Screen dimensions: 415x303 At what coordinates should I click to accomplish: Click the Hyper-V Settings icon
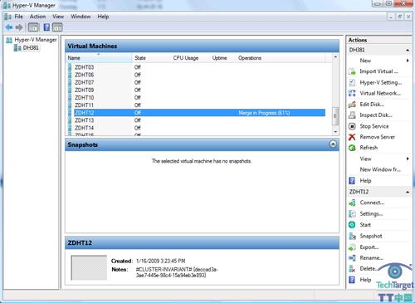[x=352, y=82]
